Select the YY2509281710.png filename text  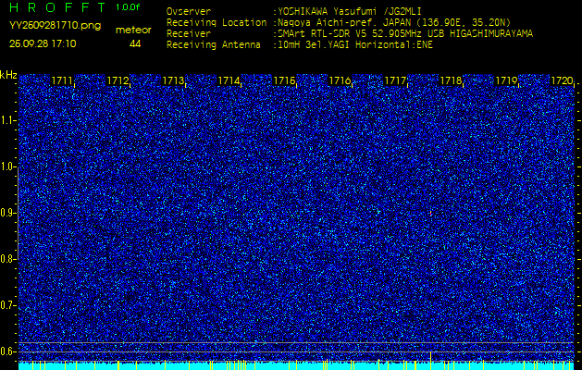coord(55,27)
